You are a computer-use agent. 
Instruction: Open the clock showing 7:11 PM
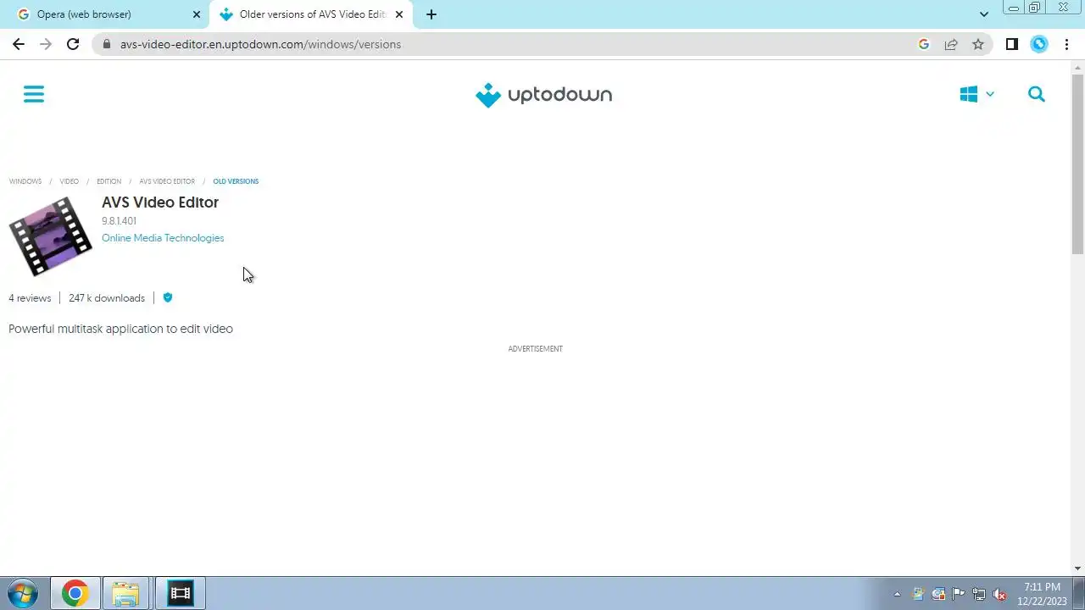[1042, 594]
